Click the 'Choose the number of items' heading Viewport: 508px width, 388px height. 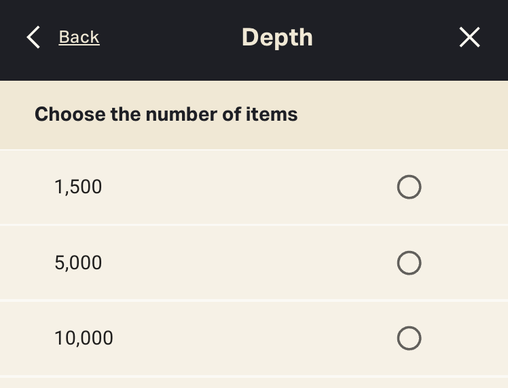point(166,114)
